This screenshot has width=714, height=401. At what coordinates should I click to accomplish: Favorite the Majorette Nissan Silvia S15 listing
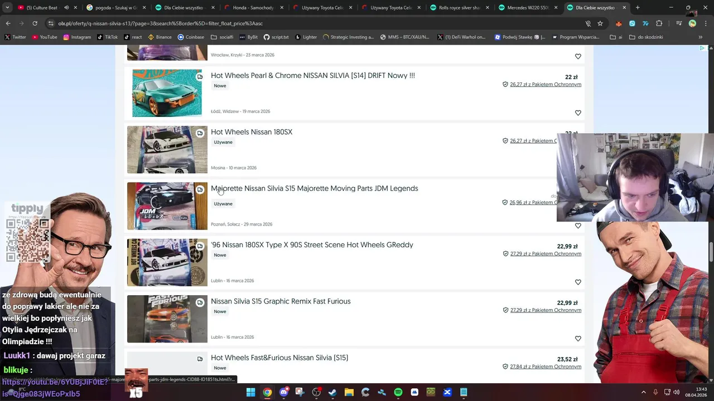click(x=578, y=226)
